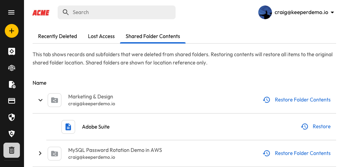344x167 pixels.
Task: Open the payment cards sidebar icon
Action: point(11,101)
